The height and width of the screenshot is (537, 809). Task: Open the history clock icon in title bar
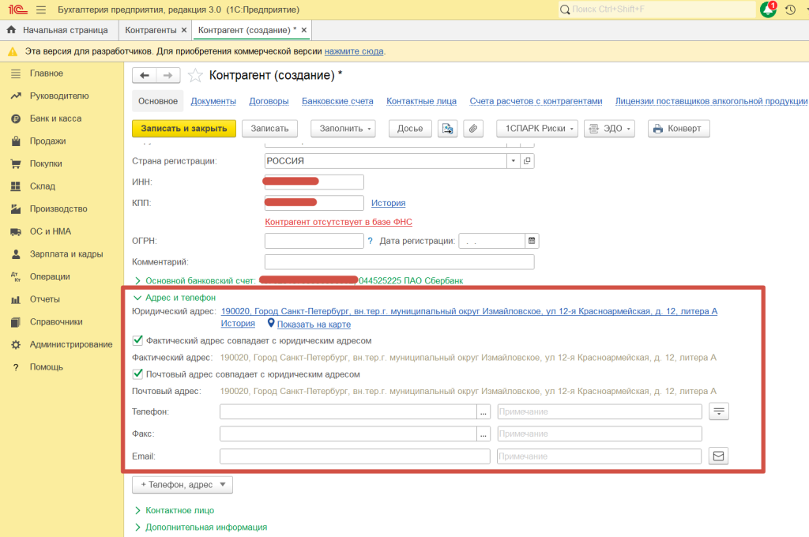790,10
